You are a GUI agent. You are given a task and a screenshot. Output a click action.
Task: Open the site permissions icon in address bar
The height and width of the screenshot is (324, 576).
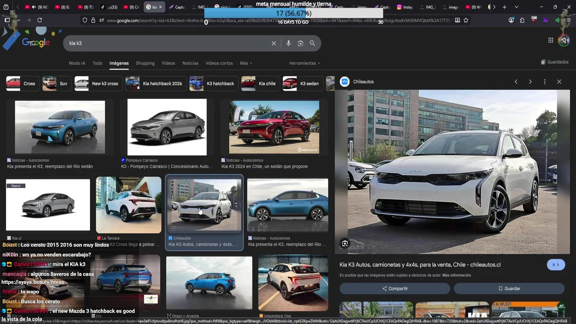click(x=102, y=20)
